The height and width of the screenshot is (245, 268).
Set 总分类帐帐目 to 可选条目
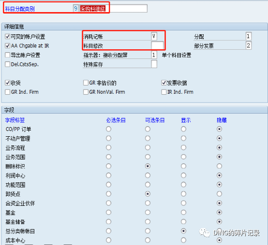[x=148, y=231]
